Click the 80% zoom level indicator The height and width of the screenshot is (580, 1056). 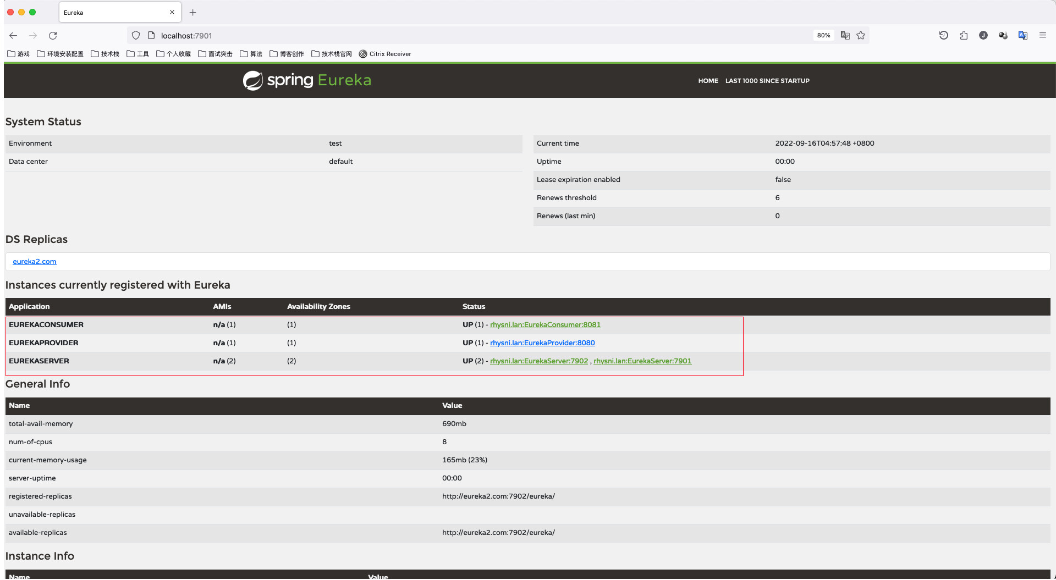[x=823, y=35]
